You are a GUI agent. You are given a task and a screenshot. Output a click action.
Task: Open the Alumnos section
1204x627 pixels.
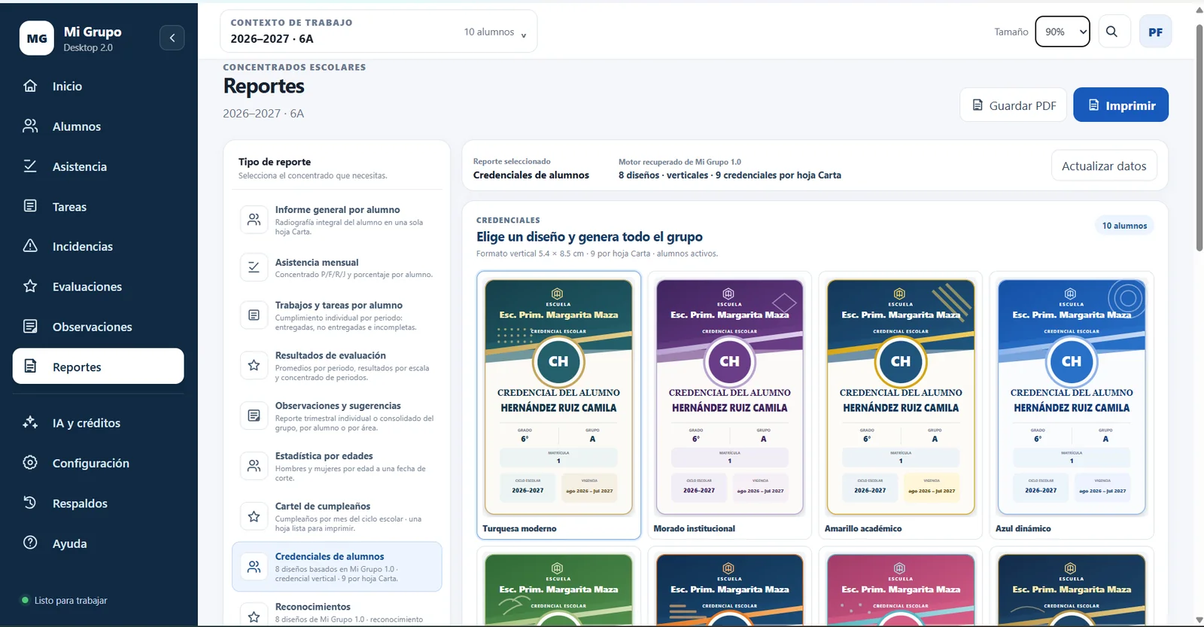(x=98, y=126)
